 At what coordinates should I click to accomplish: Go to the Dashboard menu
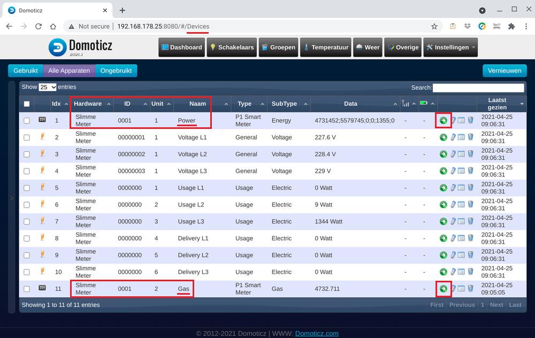point(181,47)
